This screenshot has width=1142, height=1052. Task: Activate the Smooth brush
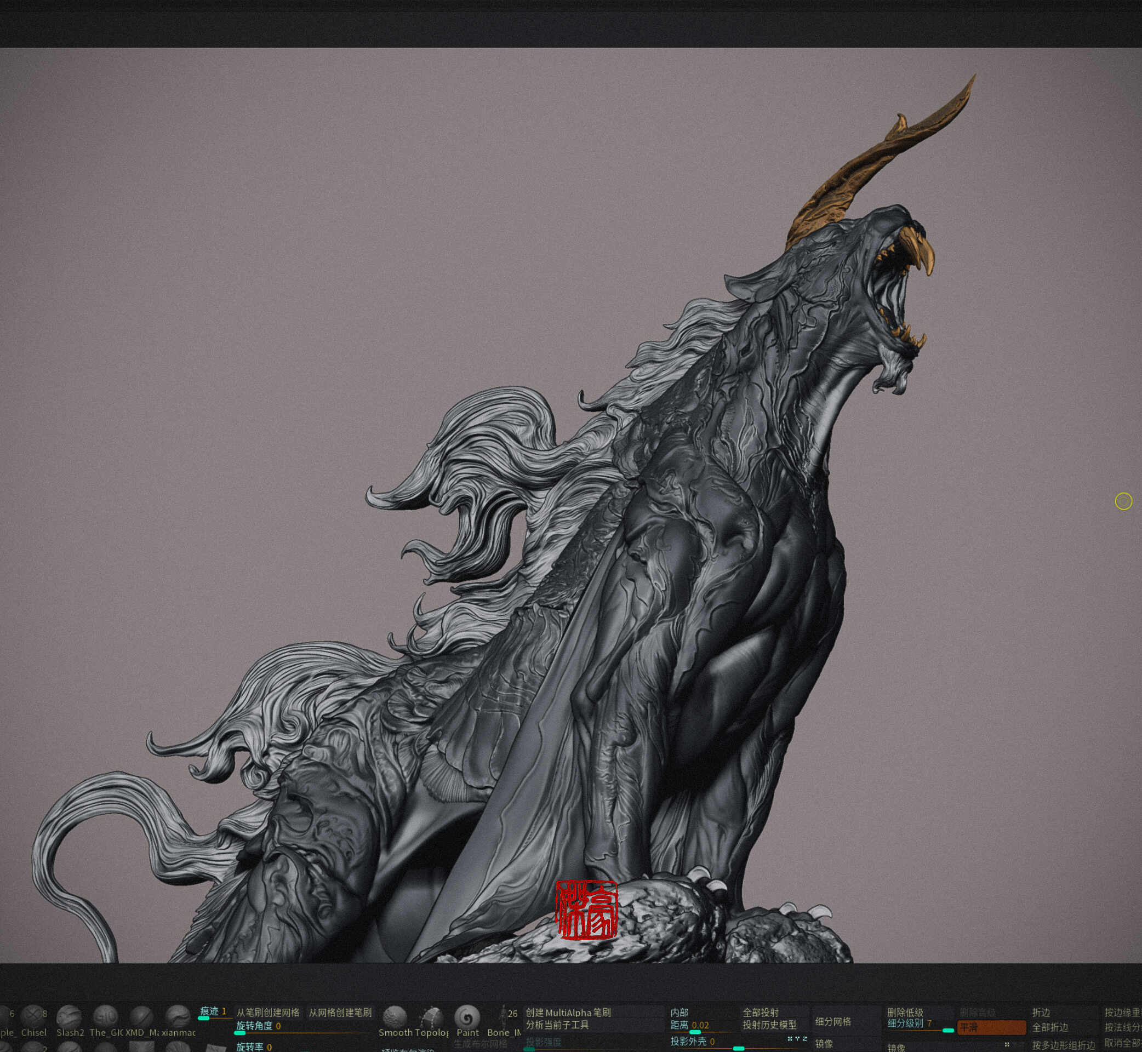[x=395, y=1017]
